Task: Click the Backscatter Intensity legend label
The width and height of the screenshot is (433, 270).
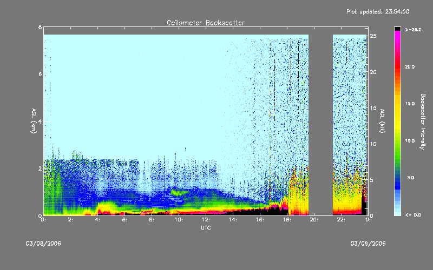Action: click(x=422, y=122)
